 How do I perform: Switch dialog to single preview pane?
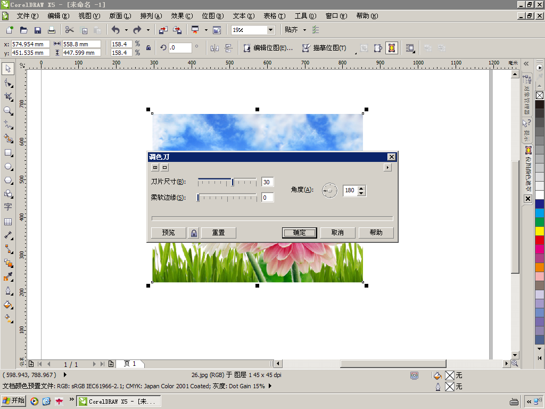point(165,167)
